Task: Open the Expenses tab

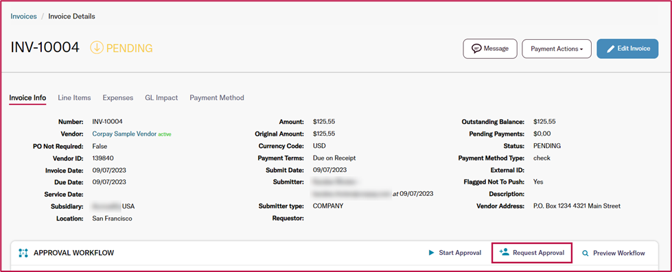Action: pyautogui.click(x=118, y=97)
